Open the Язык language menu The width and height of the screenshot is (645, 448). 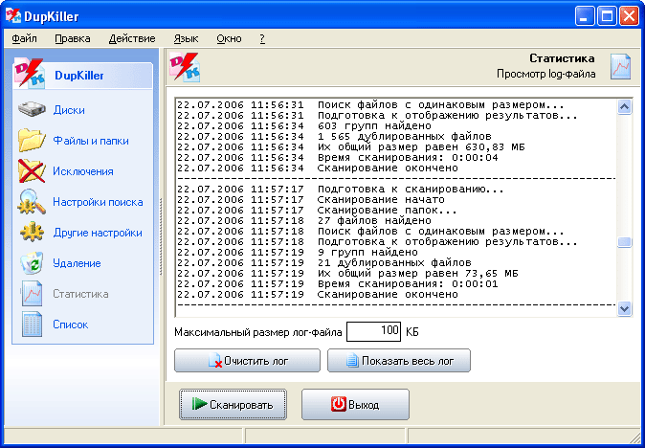point(186,38)
